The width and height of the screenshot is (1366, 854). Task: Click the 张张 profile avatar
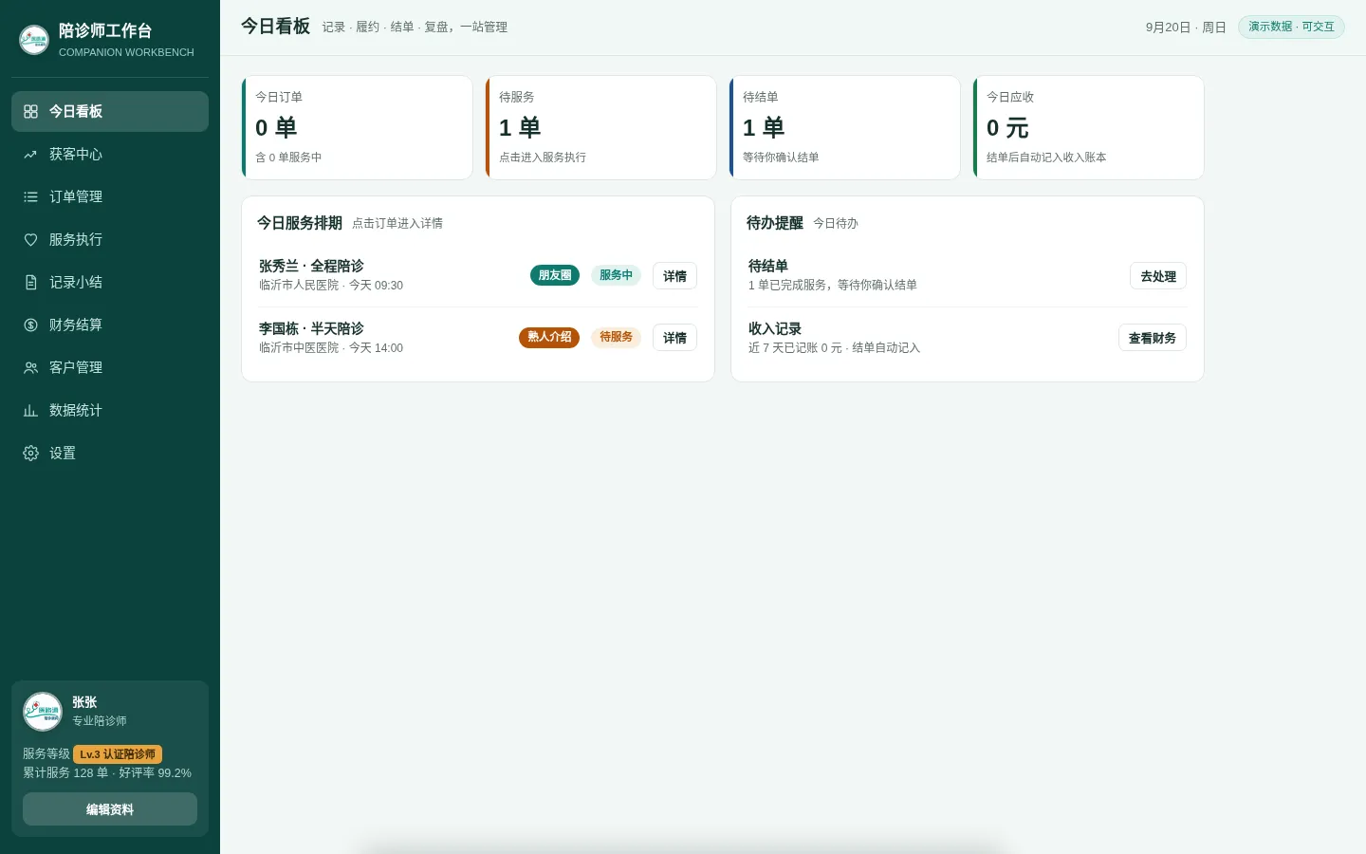(43, 712)
